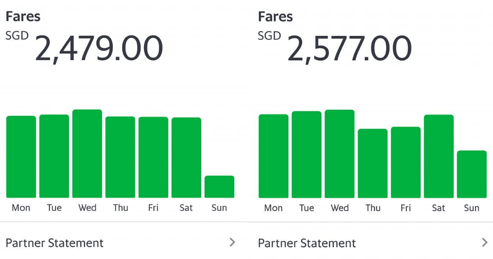Select Friday bar in the left chart

(x=153, y=157)
